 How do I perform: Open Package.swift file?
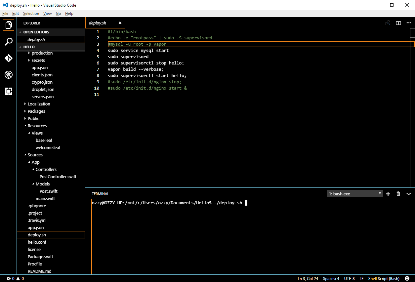point(40,257)
